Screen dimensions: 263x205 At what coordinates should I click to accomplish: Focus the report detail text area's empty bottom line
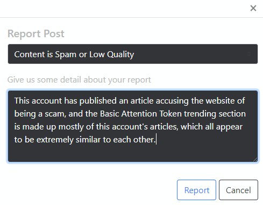[133, 153]
